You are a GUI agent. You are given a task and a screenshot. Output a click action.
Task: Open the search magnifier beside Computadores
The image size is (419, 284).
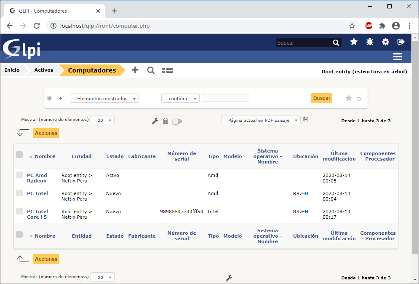(x=151, y=70)
